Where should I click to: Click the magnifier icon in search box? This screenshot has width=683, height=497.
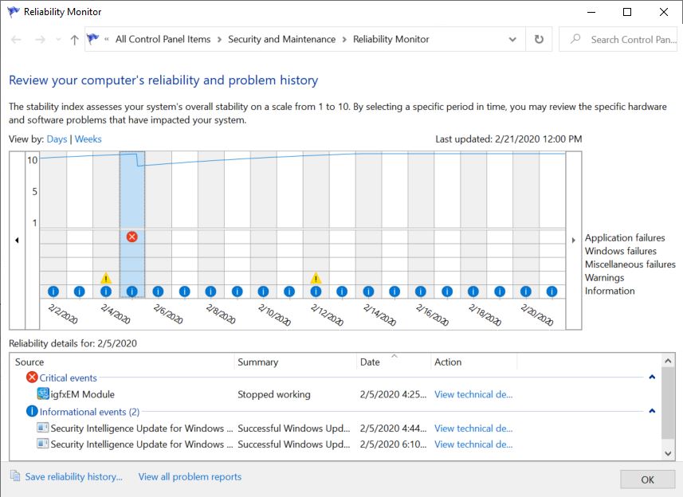[x=575, y=39]
